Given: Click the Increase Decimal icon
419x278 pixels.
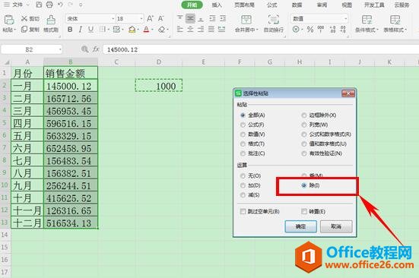Looking at the screenshot, I should (x=332, y=30).
